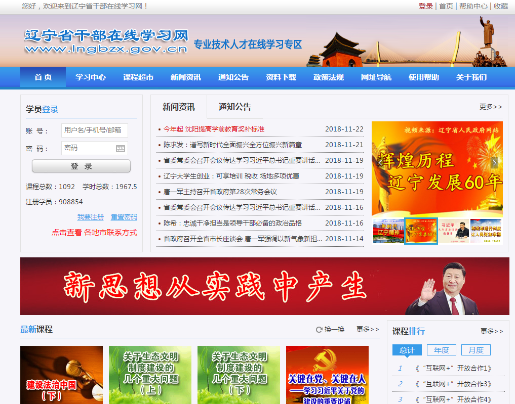
Task: Open 资料下载 in the navigation bar
Action: 281,77
